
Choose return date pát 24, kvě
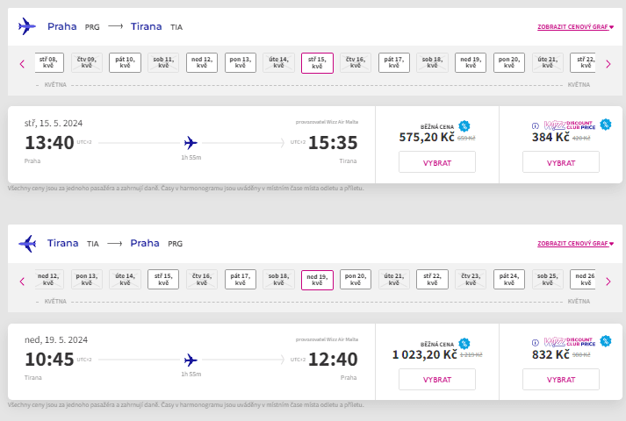click(509, 279)
